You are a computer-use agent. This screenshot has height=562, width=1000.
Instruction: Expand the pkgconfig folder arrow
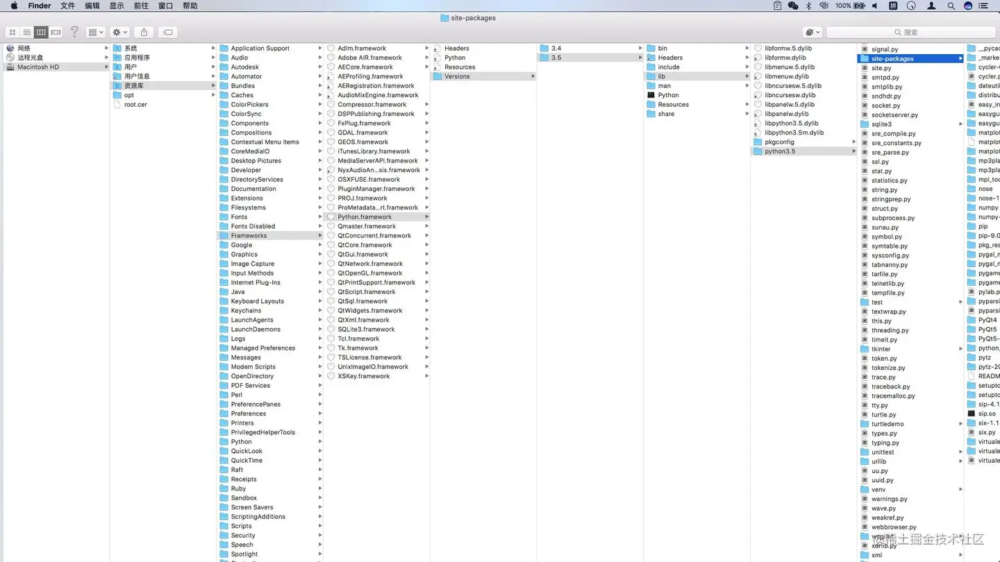tap(854, 142)
